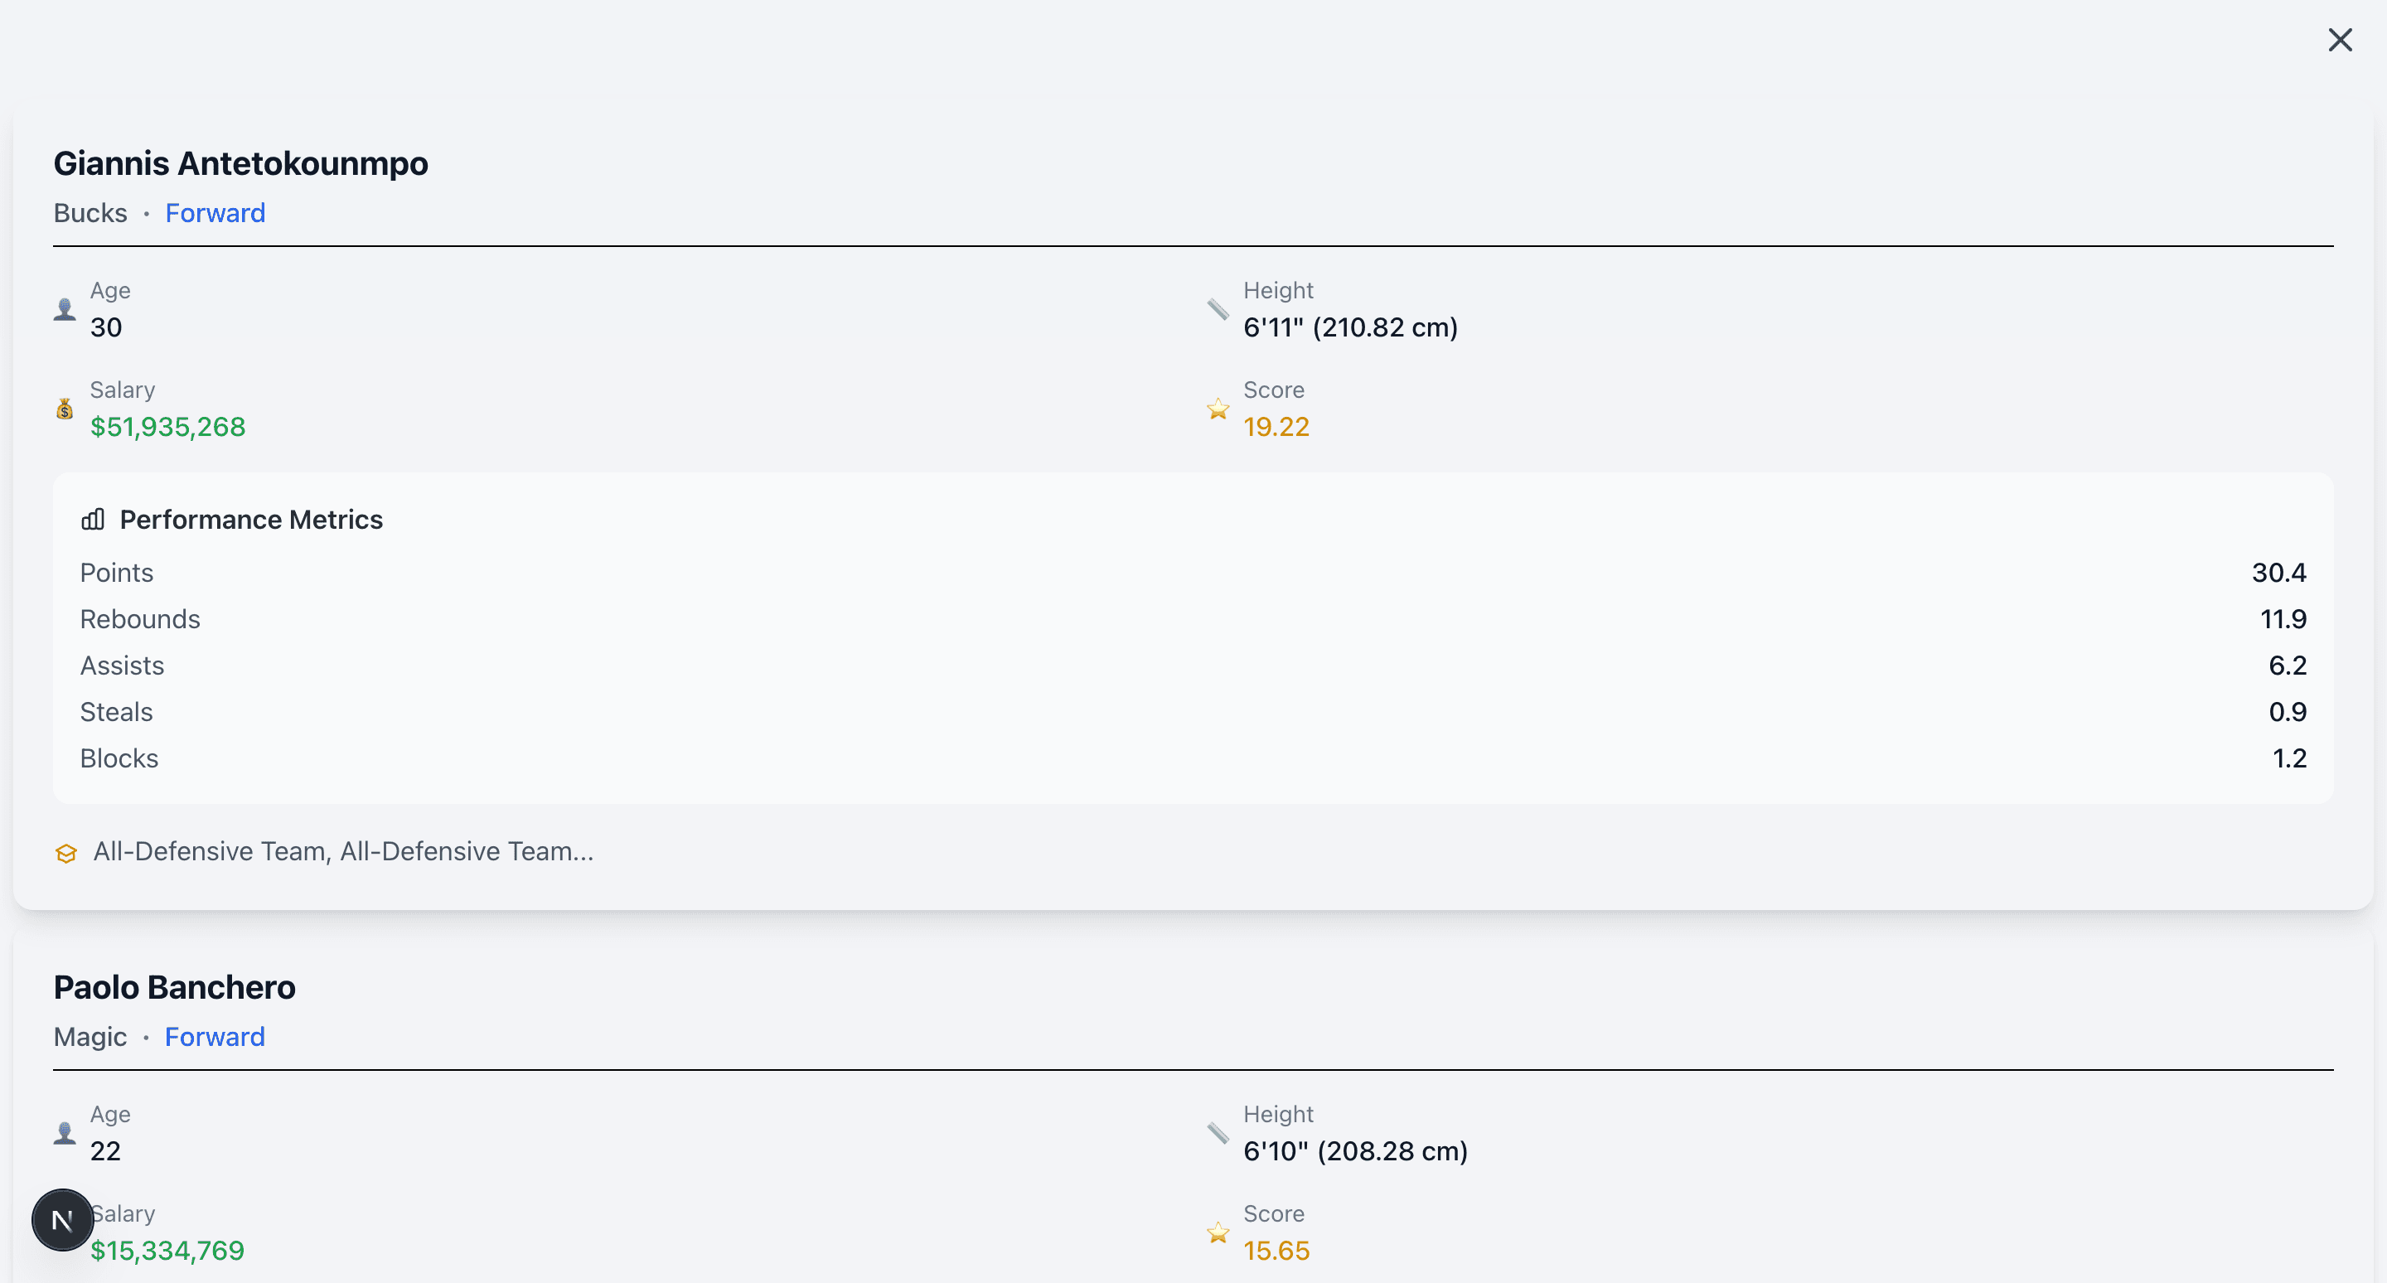Click the age person icon for Giannis

click(65, 309)
